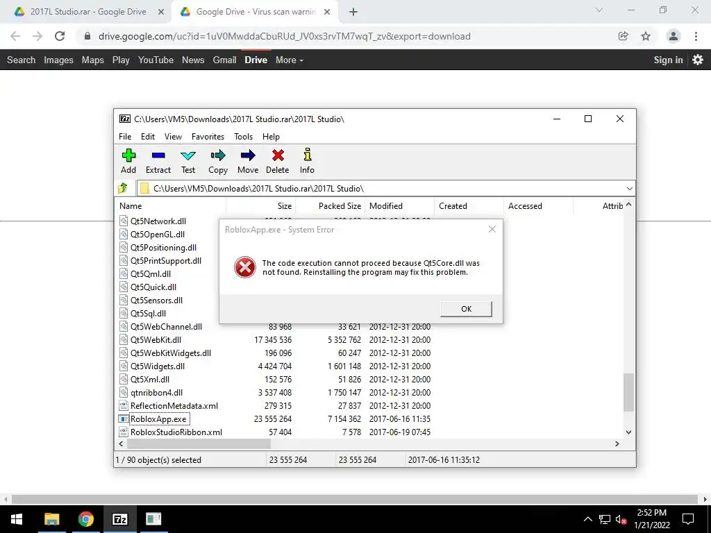Open the View menu

pyautogui.click(x=173, y=137)
